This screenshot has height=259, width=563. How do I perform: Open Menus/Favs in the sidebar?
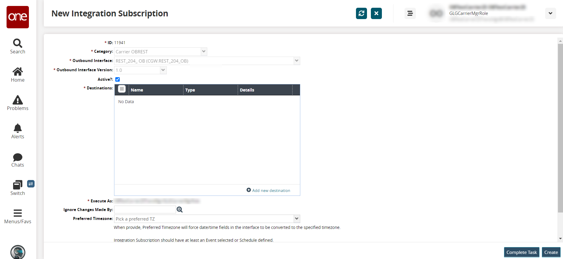tap(18, 216)
